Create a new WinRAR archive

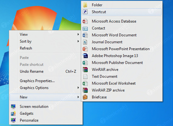(x=122, y=70)
